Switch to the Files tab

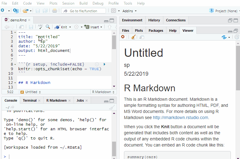[x=125, y=31]
